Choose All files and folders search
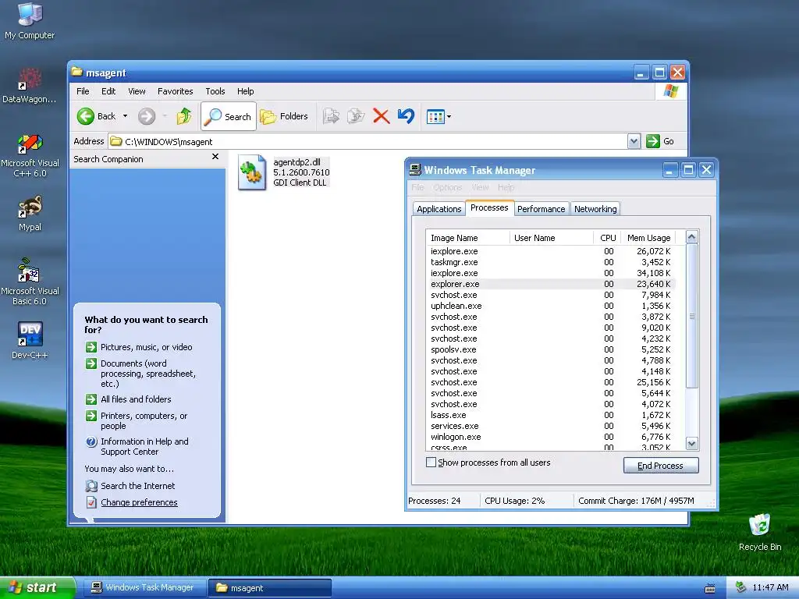This screenshot has width=799, height=599. coord(129,399)
